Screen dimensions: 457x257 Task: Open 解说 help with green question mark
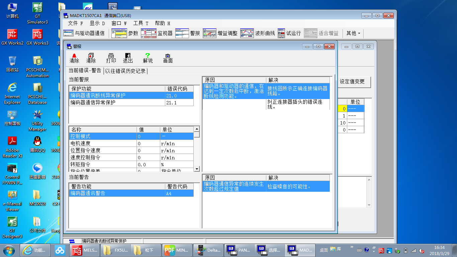point(148,58)
